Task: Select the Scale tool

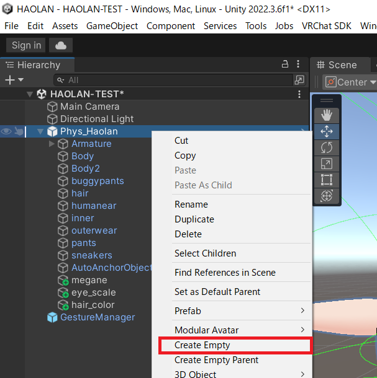Action: pyautogui.click(x=327, y=164)
